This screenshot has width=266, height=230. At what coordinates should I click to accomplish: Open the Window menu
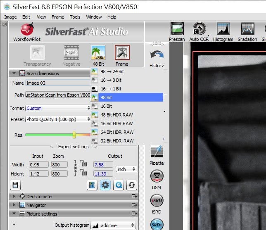pos(94,17)
